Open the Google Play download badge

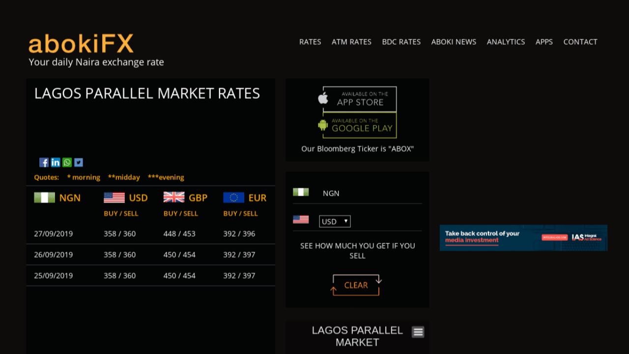point(357,125)
